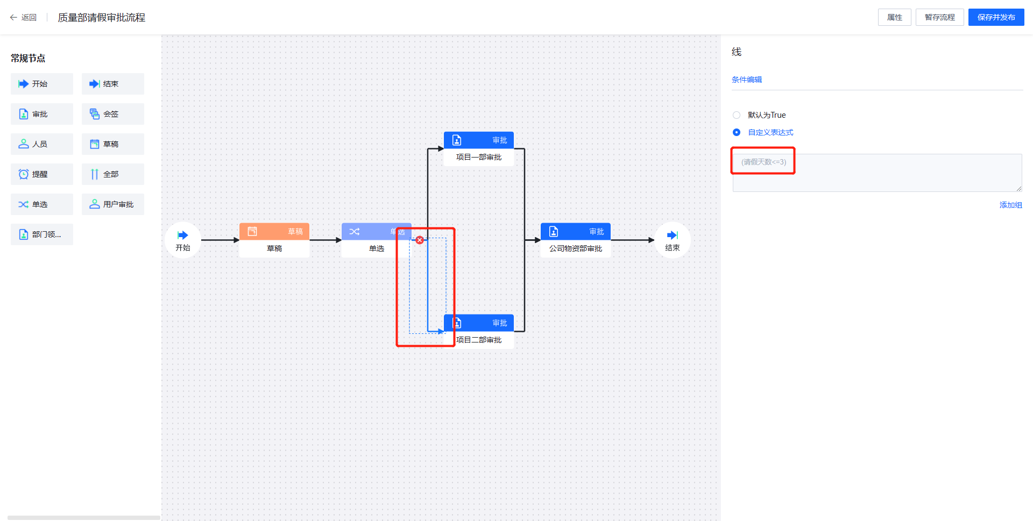Select the 公司物资部审批 node on canvas
The image size is (1033, 521).
(576, 240)
